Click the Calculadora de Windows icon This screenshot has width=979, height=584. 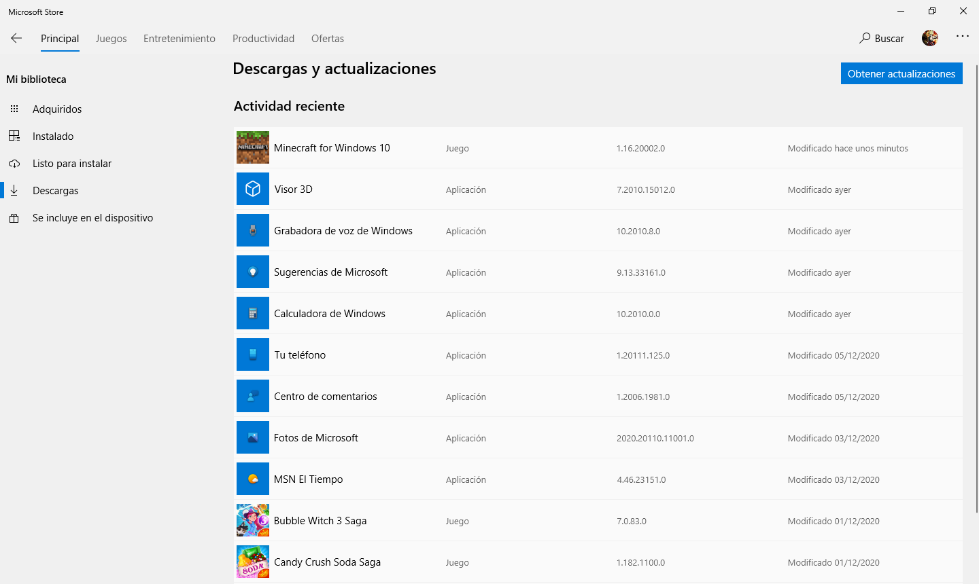253,314
